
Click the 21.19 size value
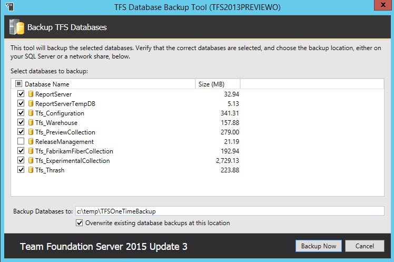point(231,142)
